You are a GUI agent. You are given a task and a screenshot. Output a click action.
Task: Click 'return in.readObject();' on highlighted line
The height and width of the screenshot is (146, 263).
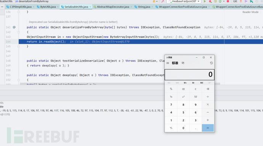(x=46, y=41)
